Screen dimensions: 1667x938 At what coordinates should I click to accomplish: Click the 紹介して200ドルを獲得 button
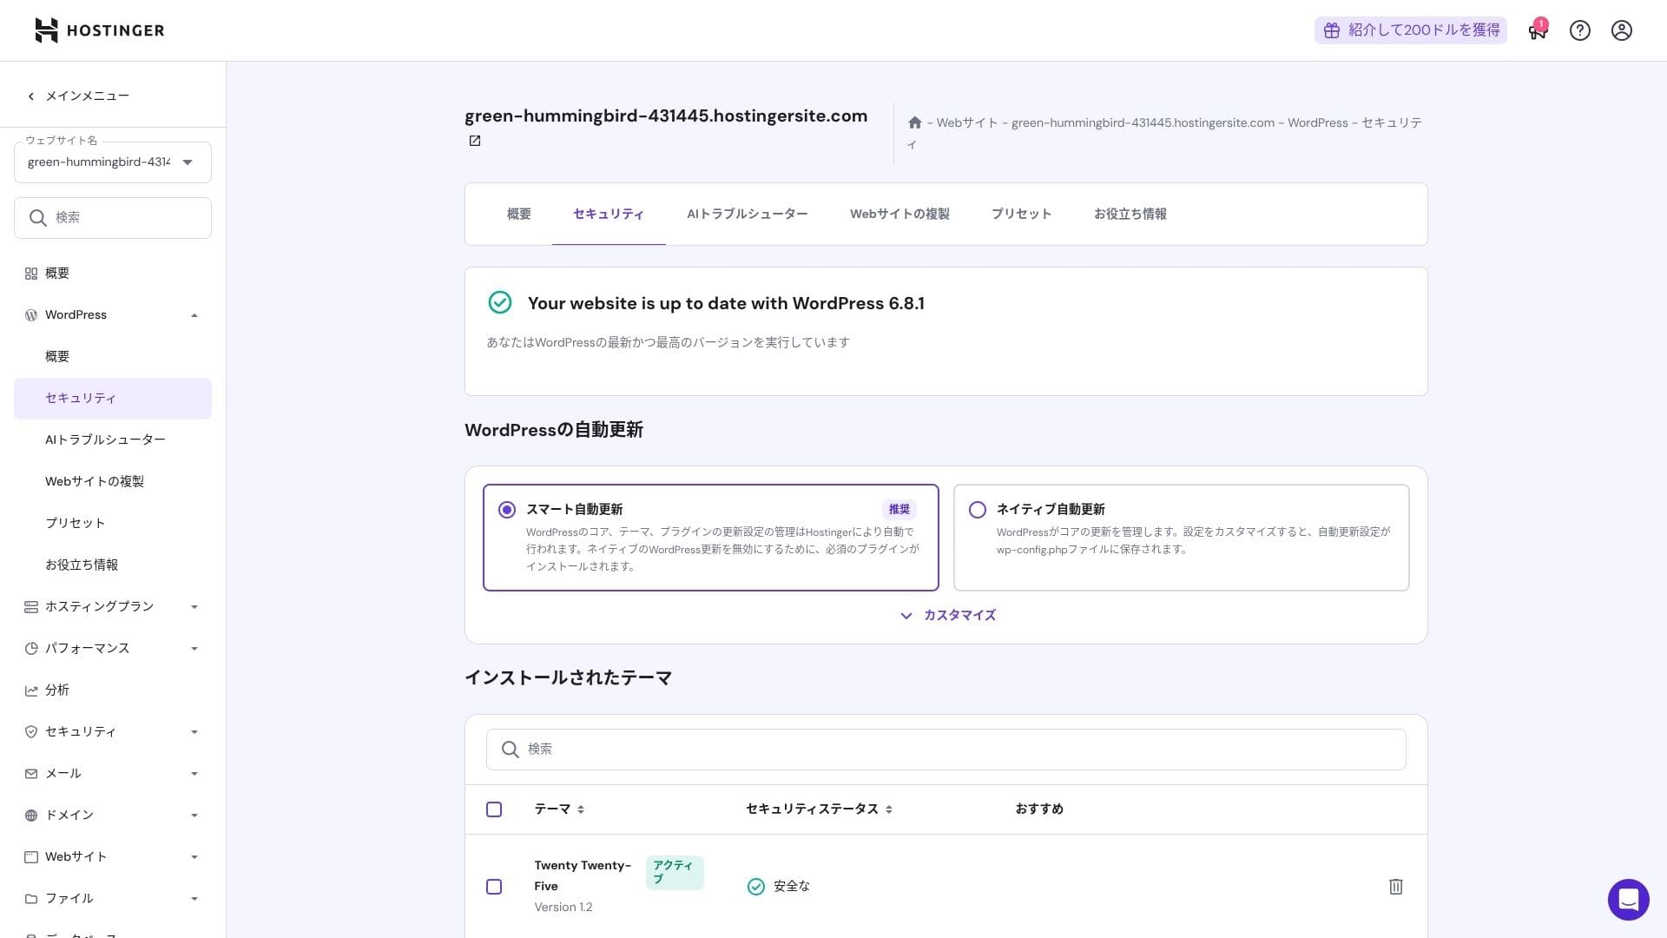click(1411, 30)
